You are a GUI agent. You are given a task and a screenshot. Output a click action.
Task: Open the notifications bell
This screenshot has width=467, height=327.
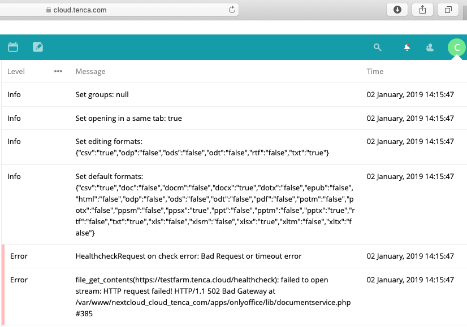click(406, 47)
